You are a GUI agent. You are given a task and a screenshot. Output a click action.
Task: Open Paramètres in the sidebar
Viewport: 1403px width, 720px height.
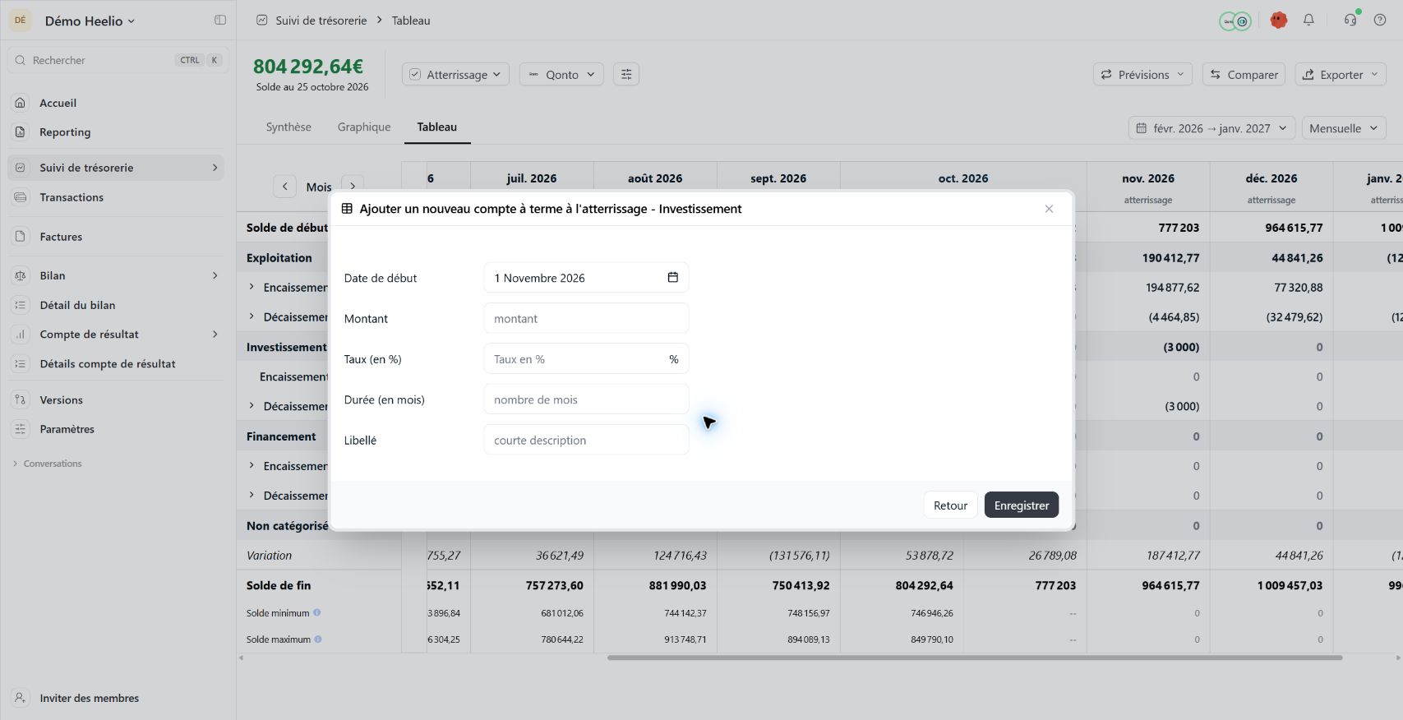coord(116,429)
